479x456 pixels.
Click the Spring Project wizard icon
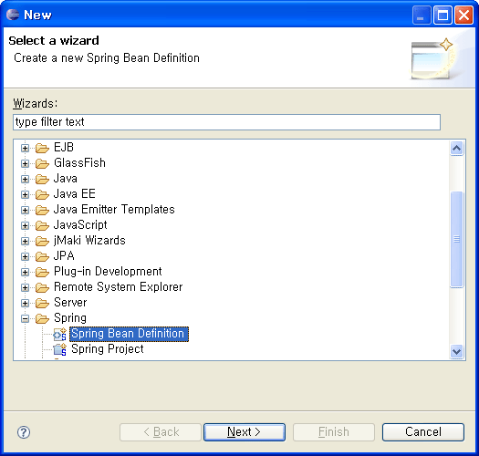60,349
